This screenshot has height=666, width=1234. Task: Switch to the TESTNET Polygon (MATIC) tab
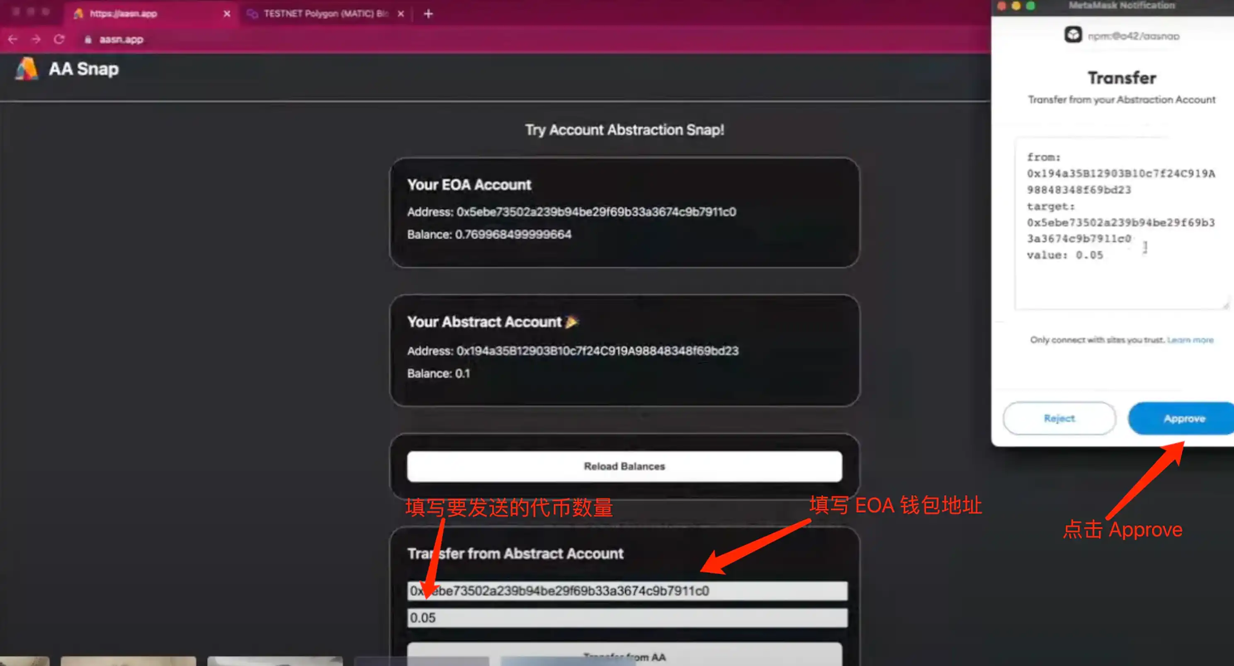point(326,14)
